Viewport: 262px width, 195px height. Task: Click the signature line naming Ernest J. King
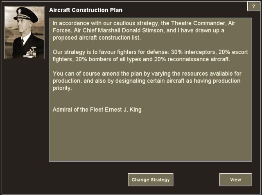pos(97,110)
